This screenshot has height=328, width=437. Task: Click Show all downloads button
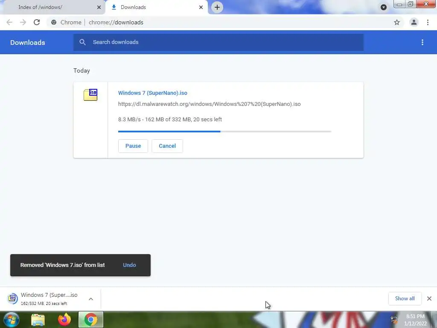pyautogui.click(x=405, y=299)
